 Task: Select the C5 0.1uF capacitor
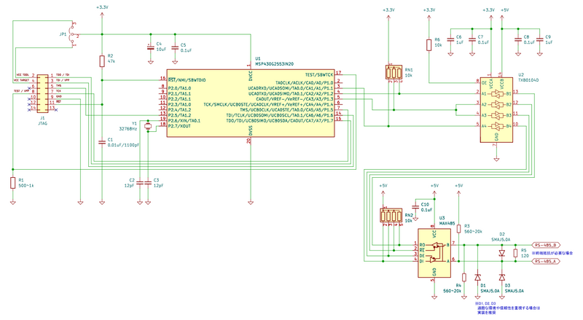(x=175, y=48)
